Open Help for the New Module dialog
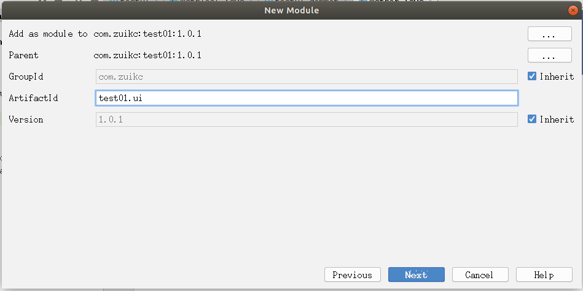 [544, 275]
